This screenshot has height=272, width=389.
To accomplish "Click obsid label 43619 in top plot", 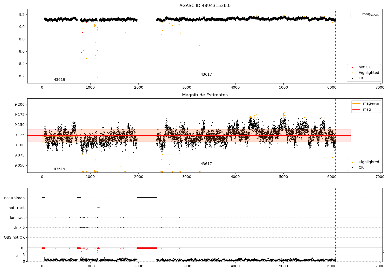I will click(x=59, y=80).
